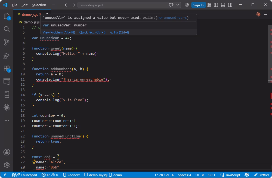272x178 pixels.
Task: Expand the chat dropdown chevron
Action: tap(178, 5)
